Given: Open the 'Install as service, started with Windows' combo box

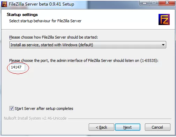Looking at the screenshot, I should pos(88,45).
